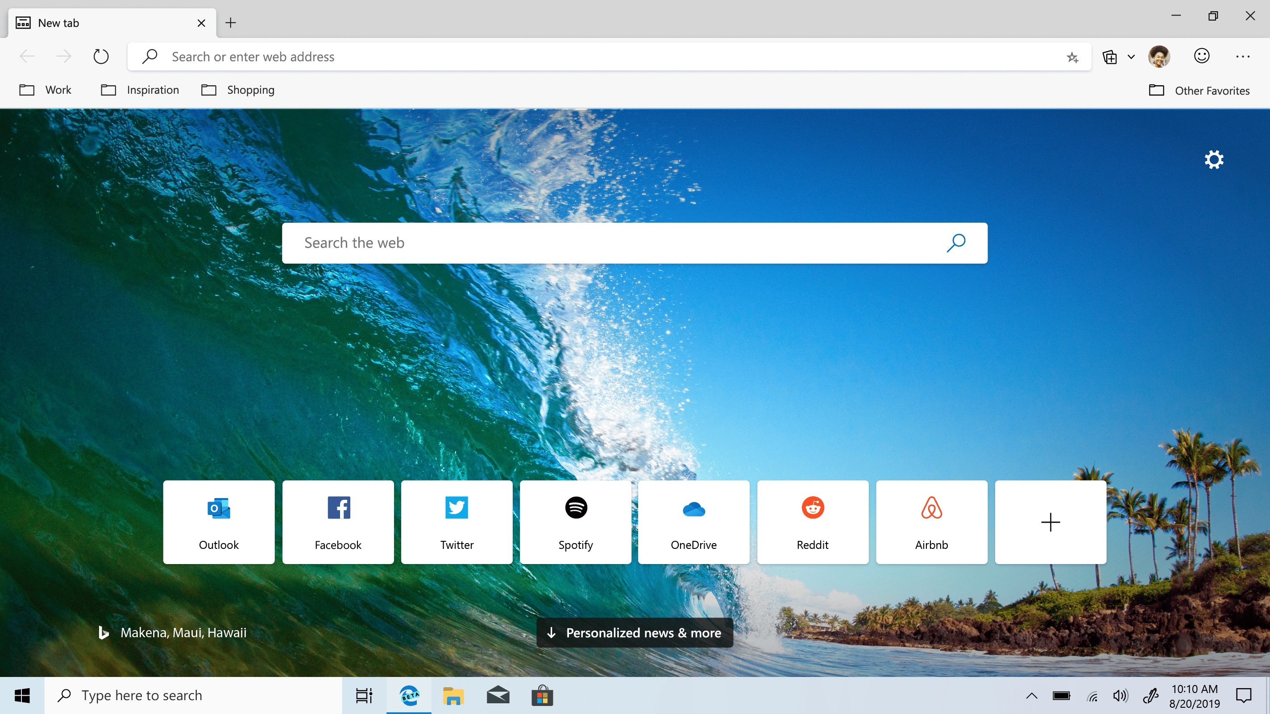Viewport: 1270px width, 714px height.
Task: Open Facebook from quick links
Action: (337, 521)
